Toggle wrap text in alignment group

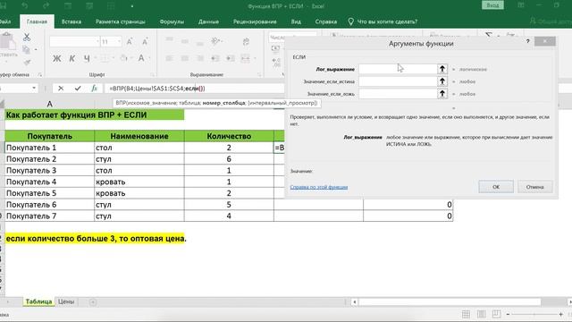click(x=246, y=42)
